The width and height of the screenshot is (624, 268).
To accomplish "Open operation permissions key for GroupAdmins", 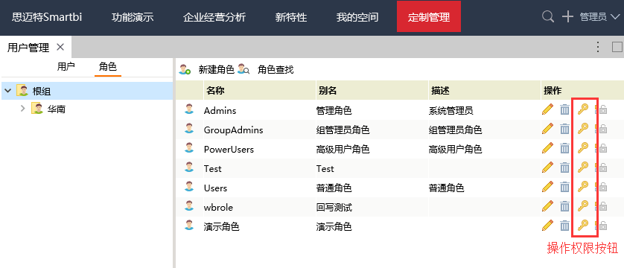I will point(582,129).
